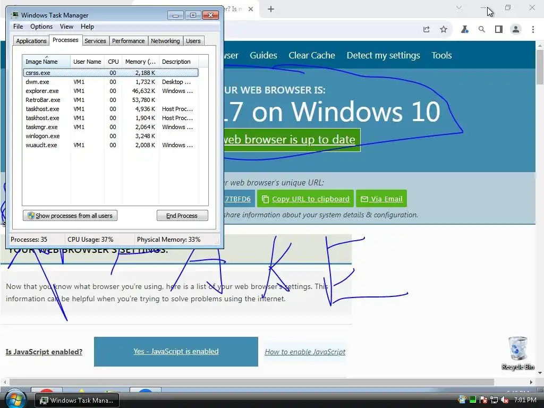The height and width of the screenshot is (408, 544).
Task: Select the Processes tab
Action: (x=65, y=40)
